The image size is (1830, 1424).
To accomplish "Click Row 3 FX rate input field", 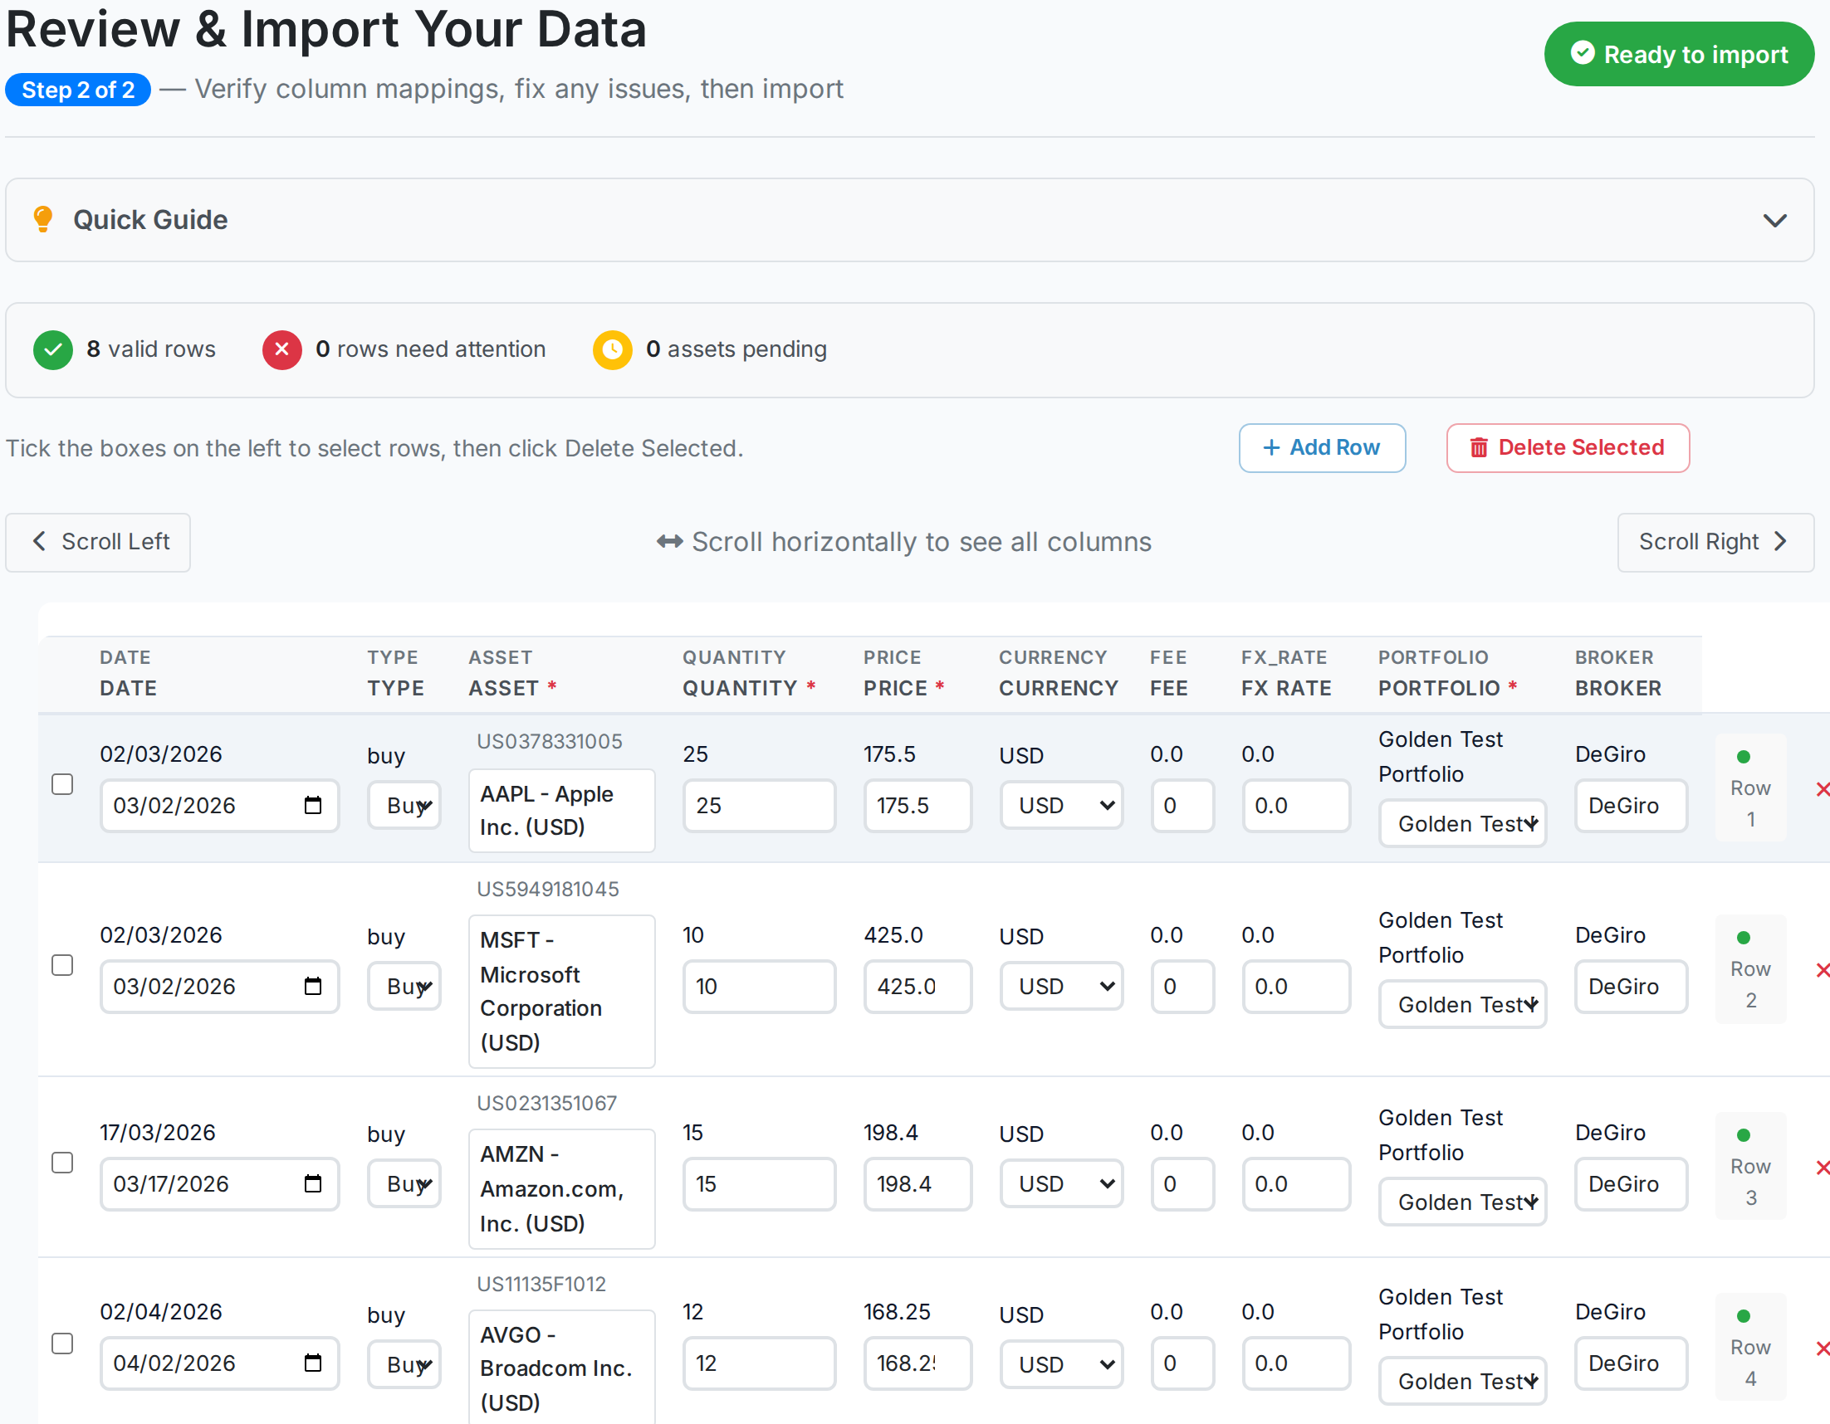I will click(x=1295, y=1184).
